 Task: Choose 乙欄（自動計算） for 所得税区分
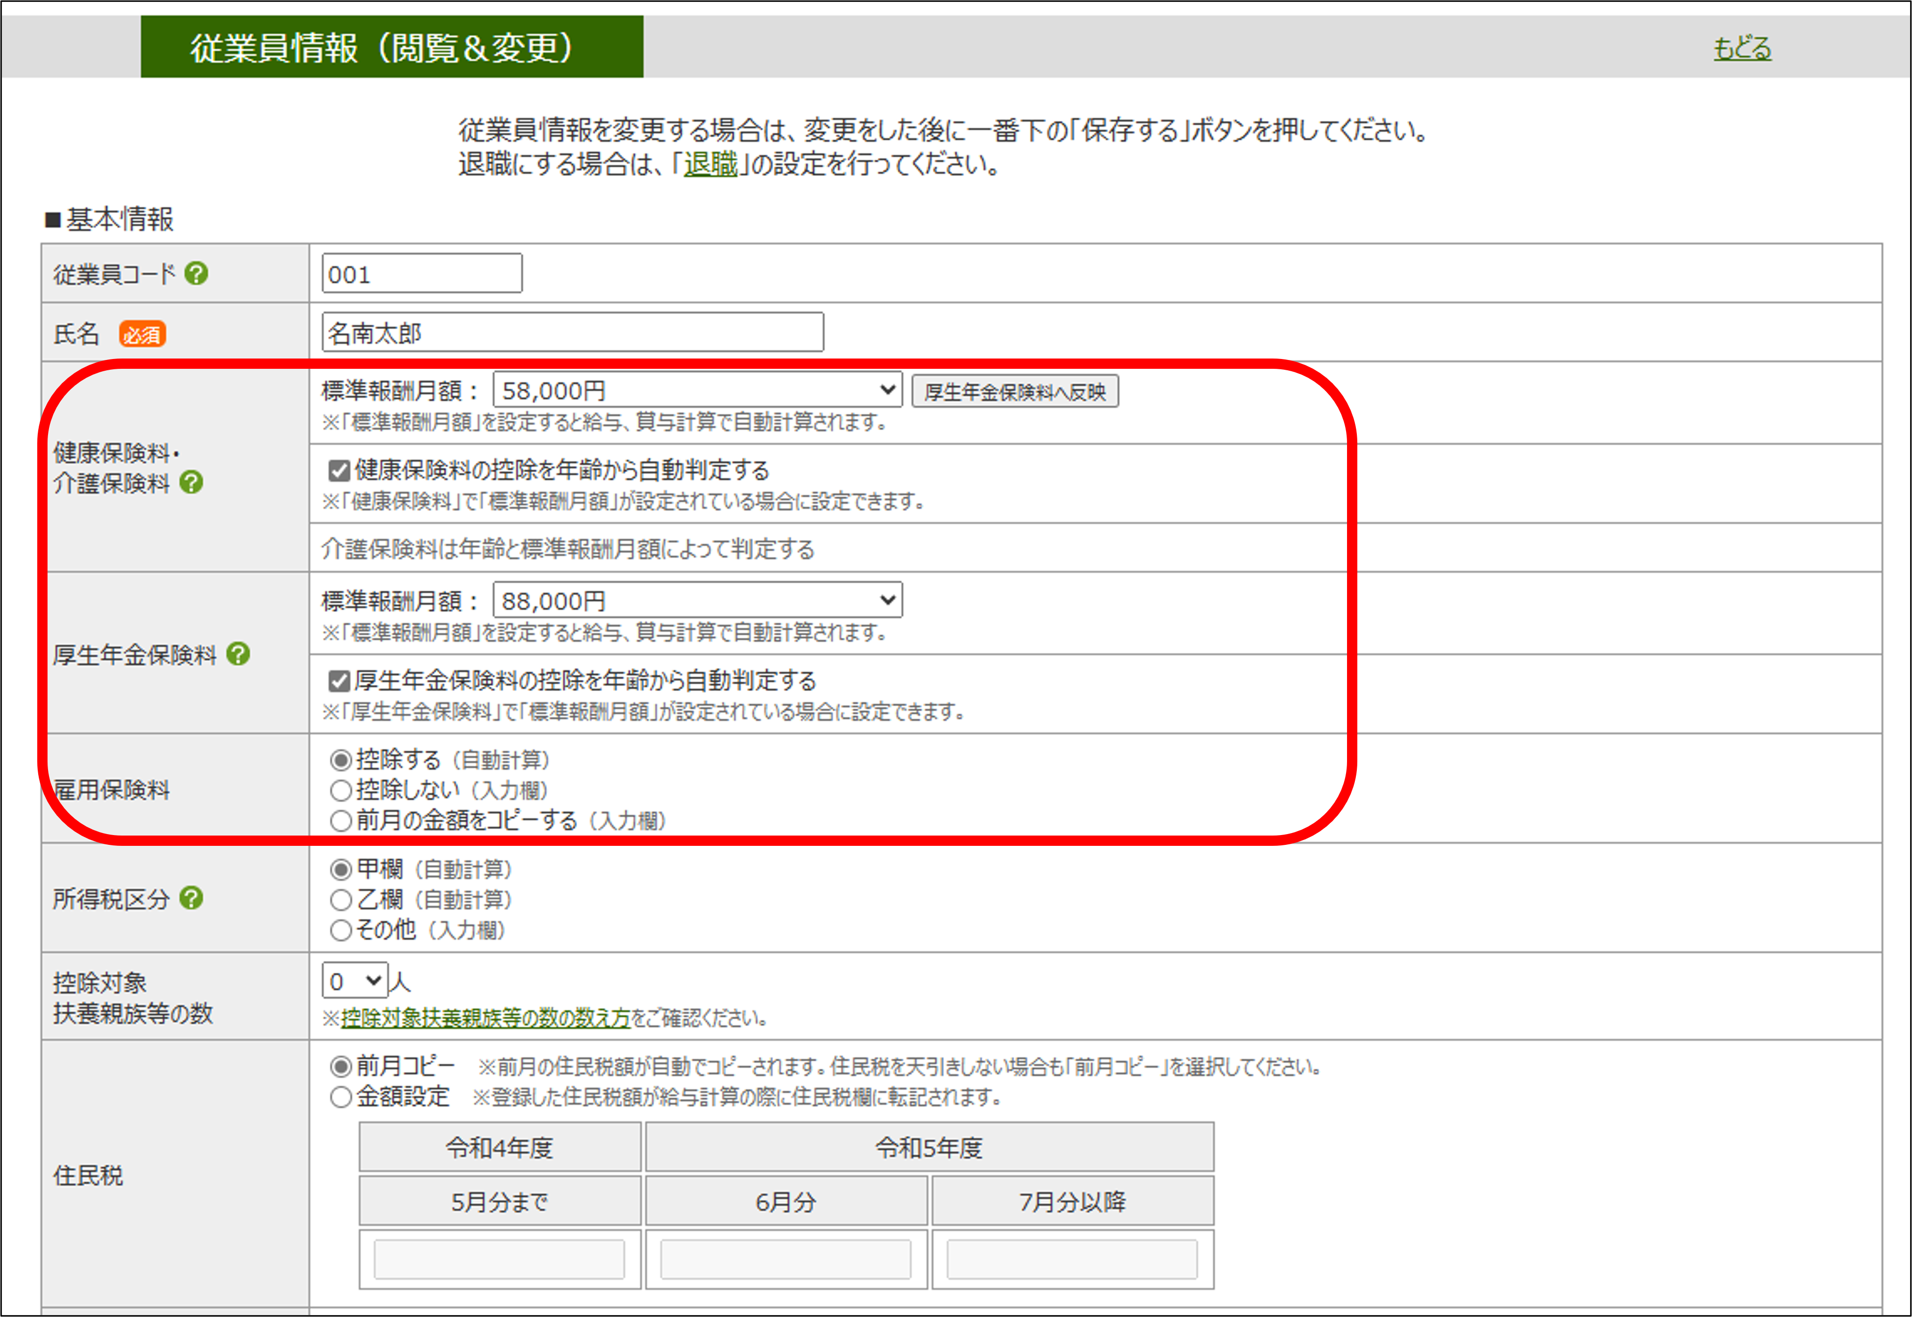[341, 899]
